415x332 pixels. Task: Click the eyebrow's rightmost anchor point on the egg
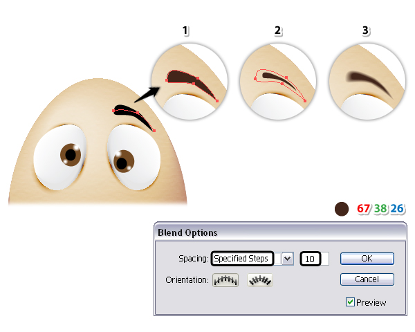point(154,131)
